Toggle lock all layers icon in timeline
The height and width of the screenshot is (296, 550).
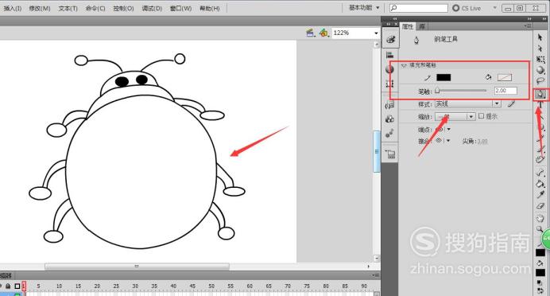pos(8,286)
